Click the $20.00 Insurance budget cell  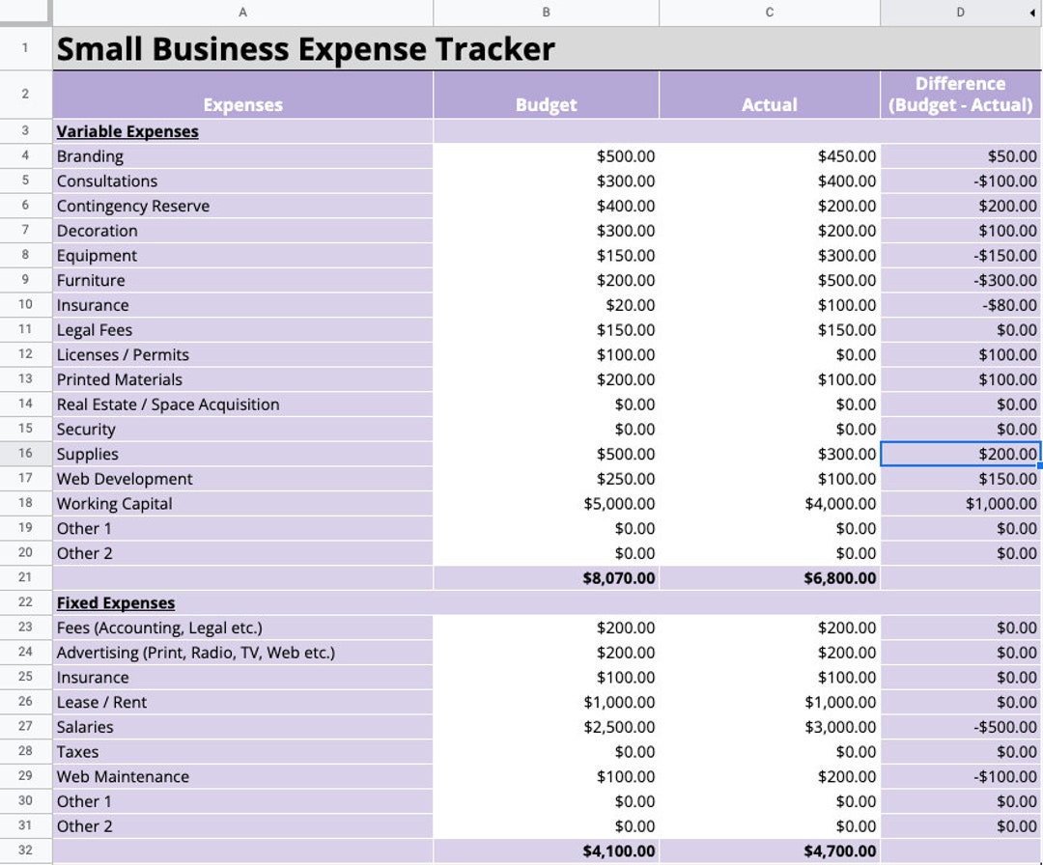pyautogui.click(x=546, y=305)
